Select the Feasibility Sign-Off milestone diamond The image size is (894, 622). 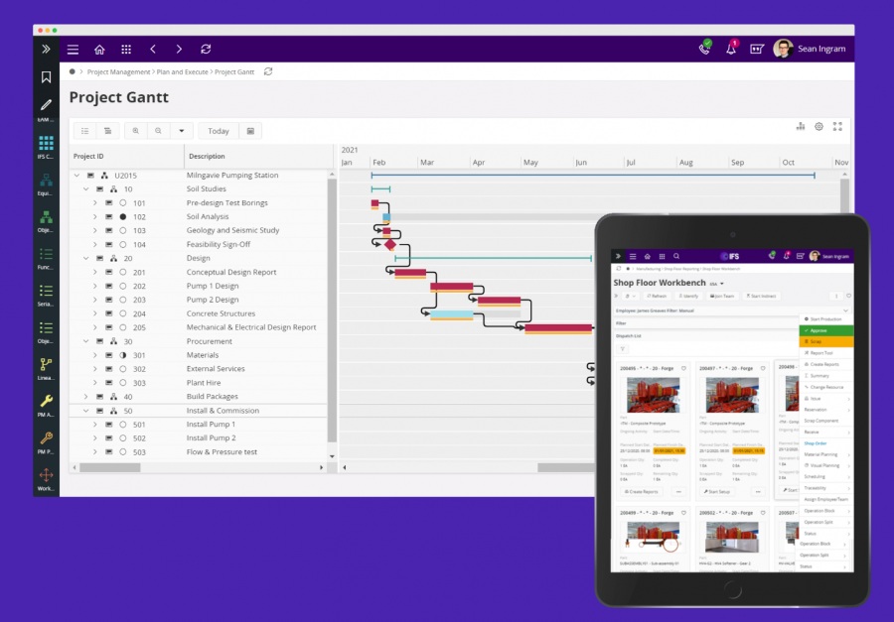click(x=390, y=244)
